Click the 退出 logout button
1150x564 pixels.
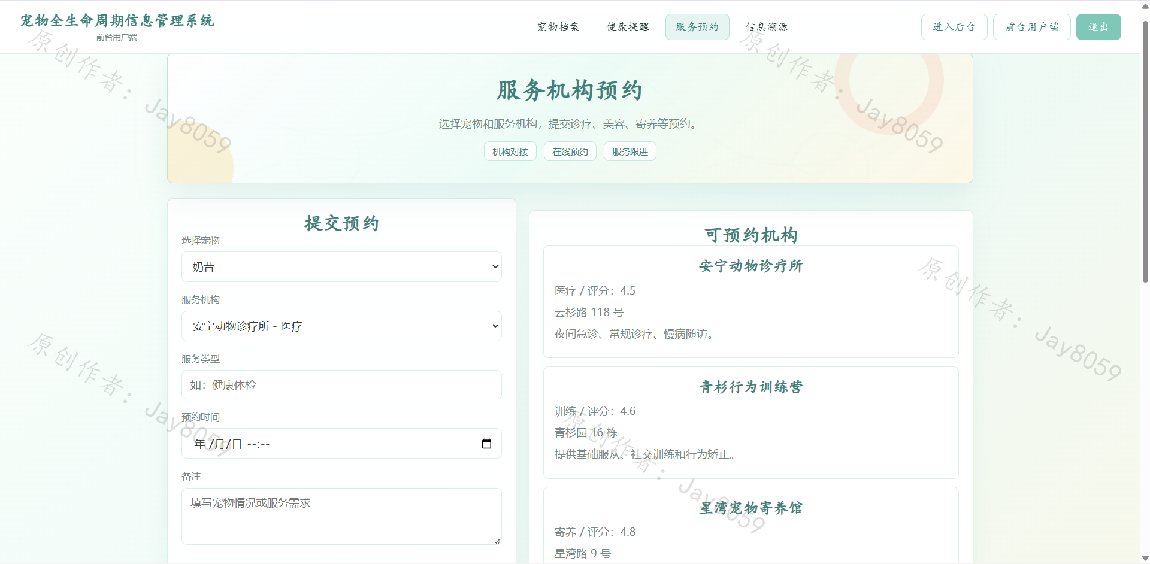(1098, 27)
